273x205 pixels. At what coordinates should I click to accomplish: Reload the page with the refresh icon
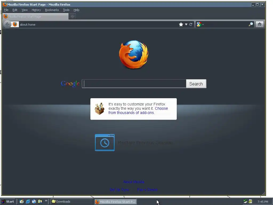191,24
